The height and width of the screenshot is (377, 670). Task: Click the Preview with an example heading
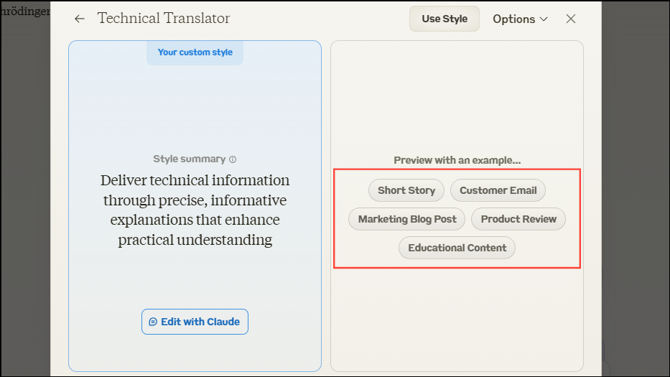[457, 160]
